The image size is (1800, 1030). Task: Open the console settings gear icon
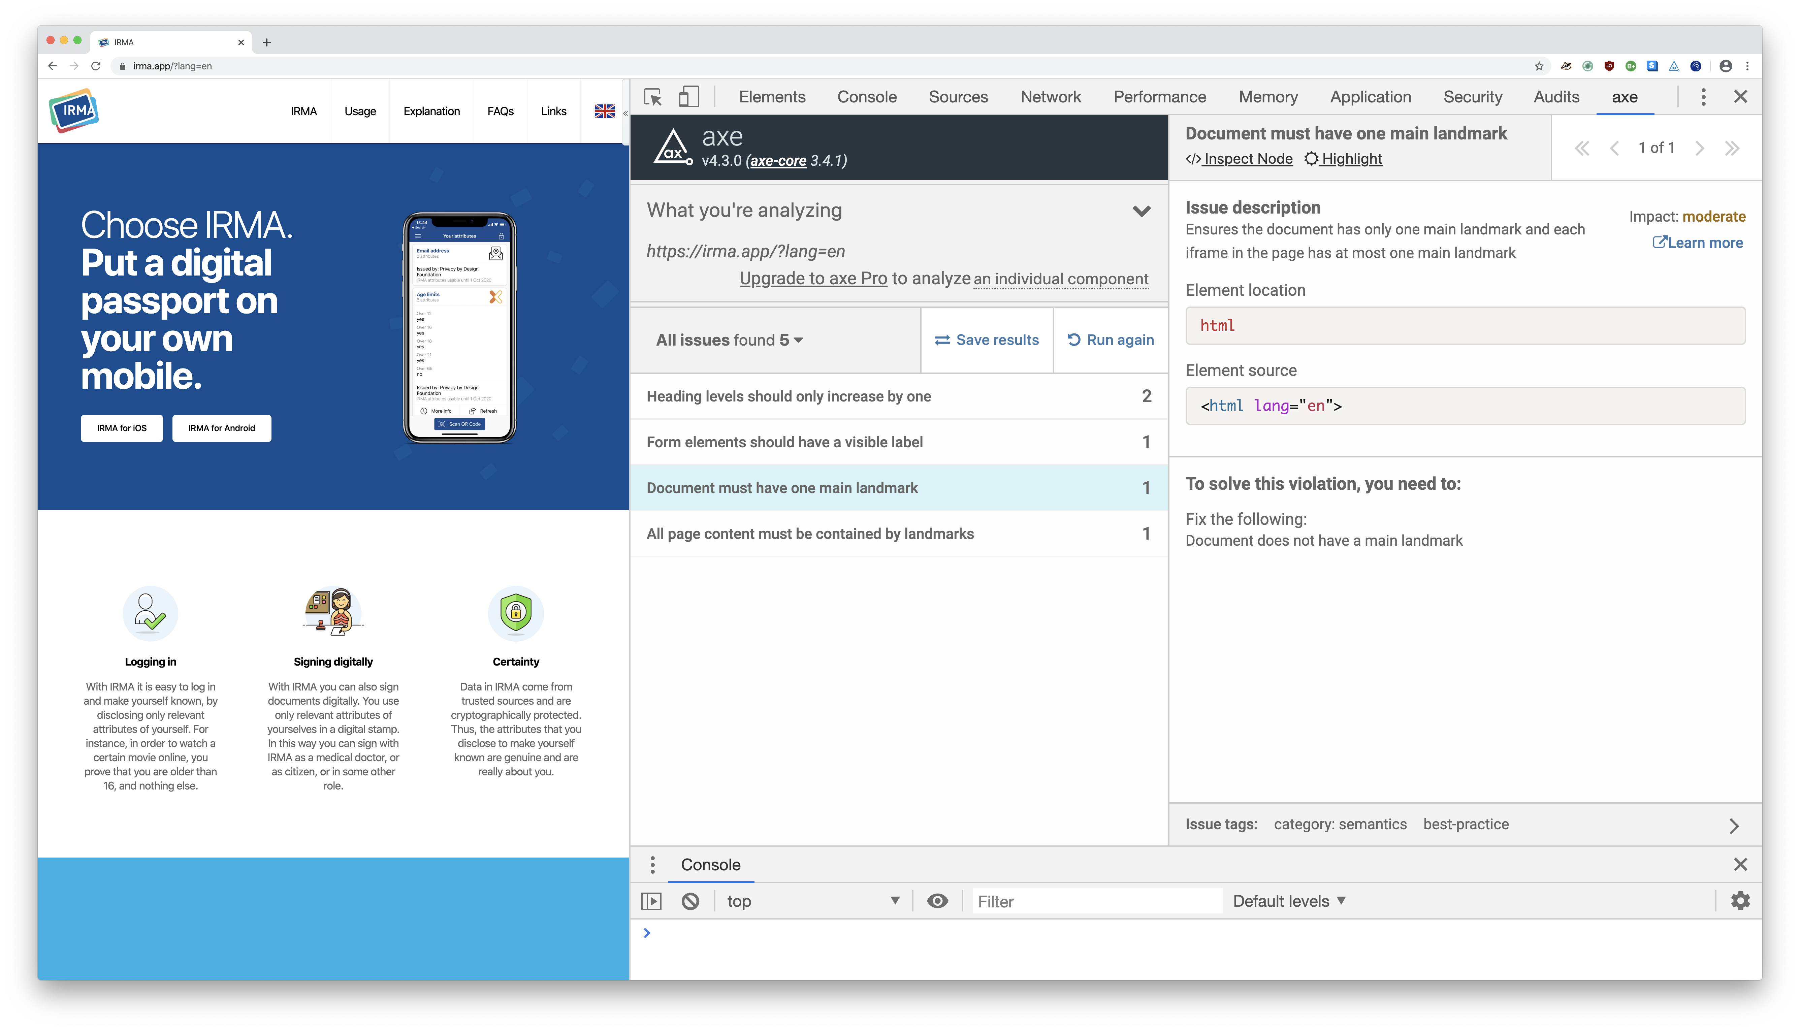click(x=1741, y=901)
